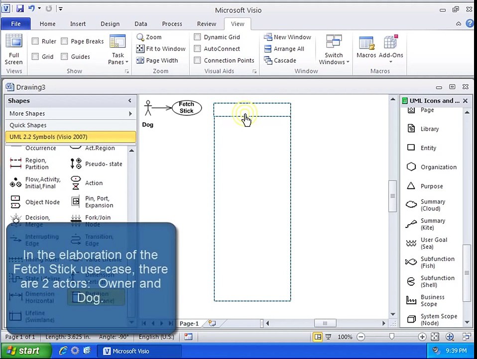Viewport: 477px width, 359px height.
Task: Click Fit to Window icon
Action: tap(161, 49)
